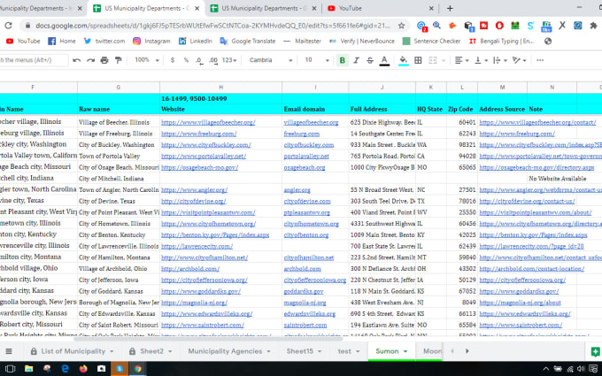This screenshot has width=602, height=376.
Task: Open File Explorer in taskbar
Action: [x=29, y=369]
